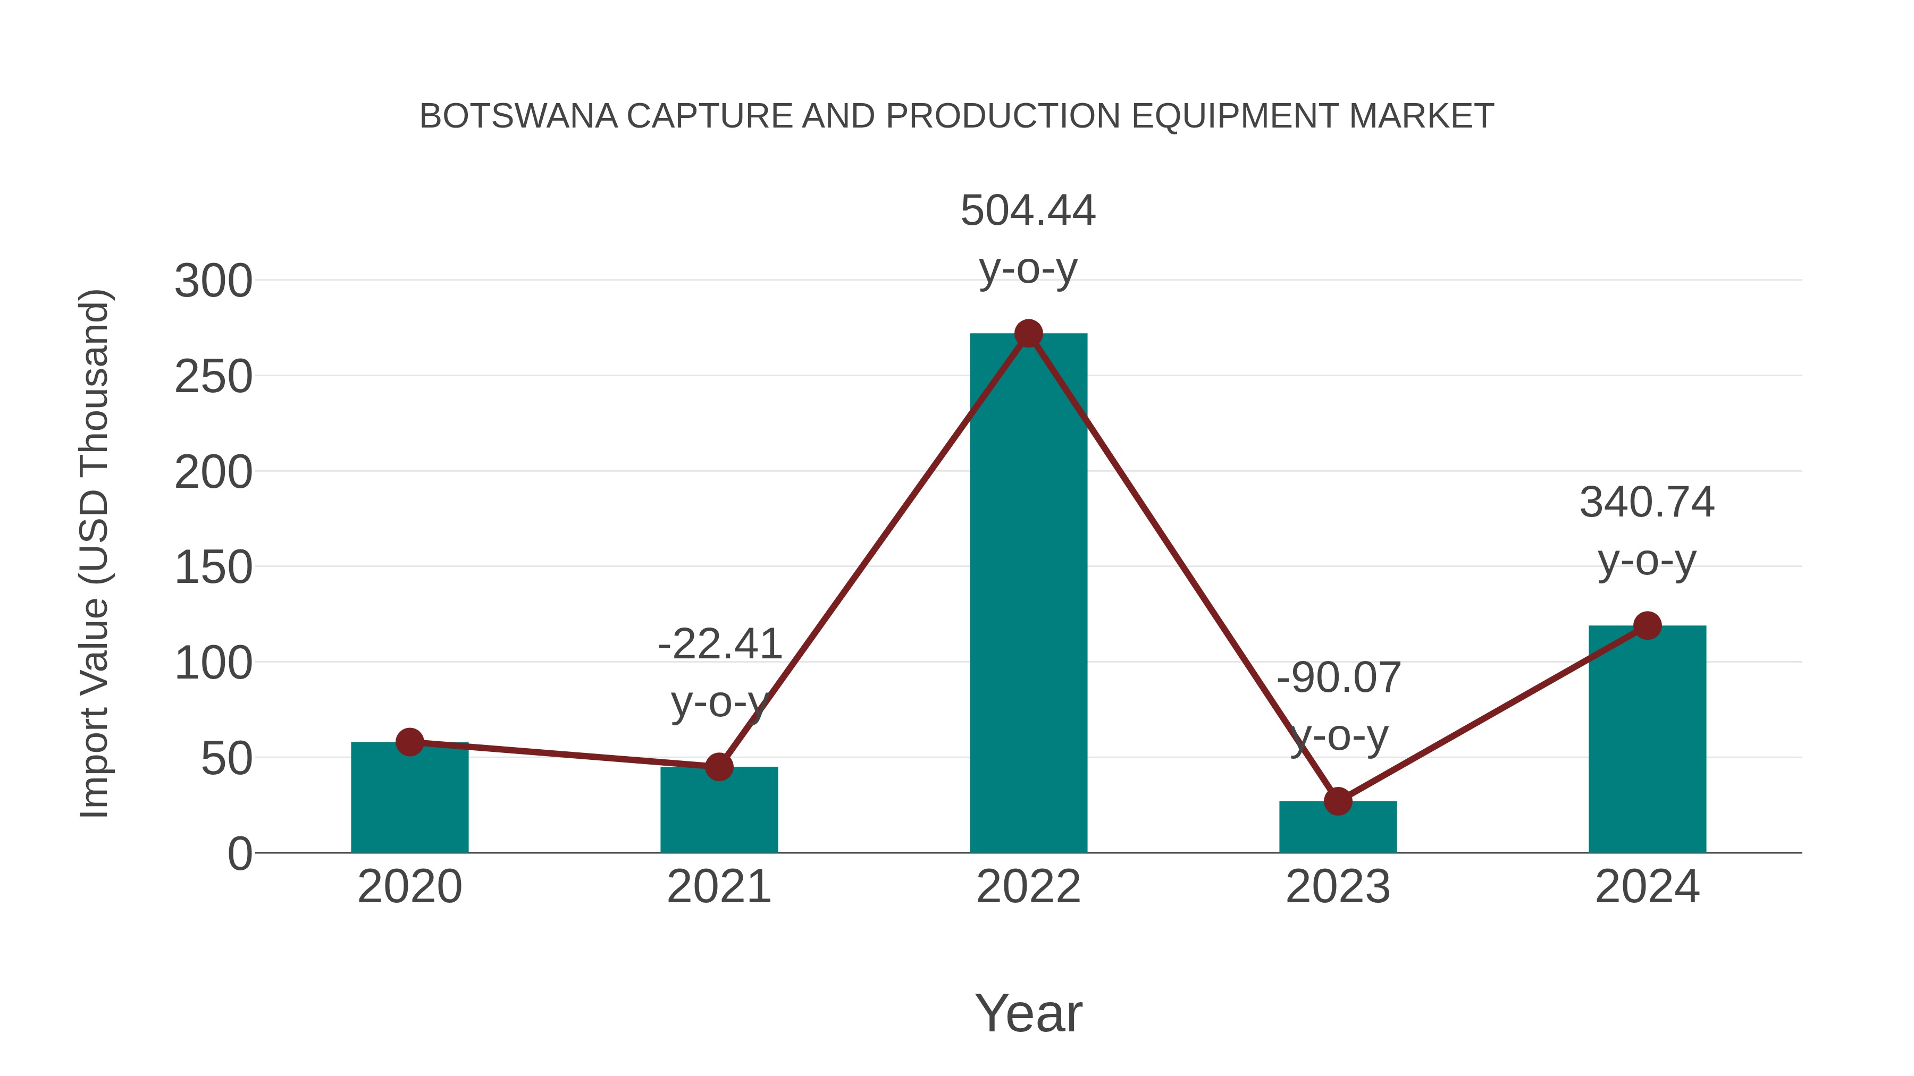Click the x-axis label '2023'
The width and height of the screenshot is (1914, 1076).
pos(1338,887)
